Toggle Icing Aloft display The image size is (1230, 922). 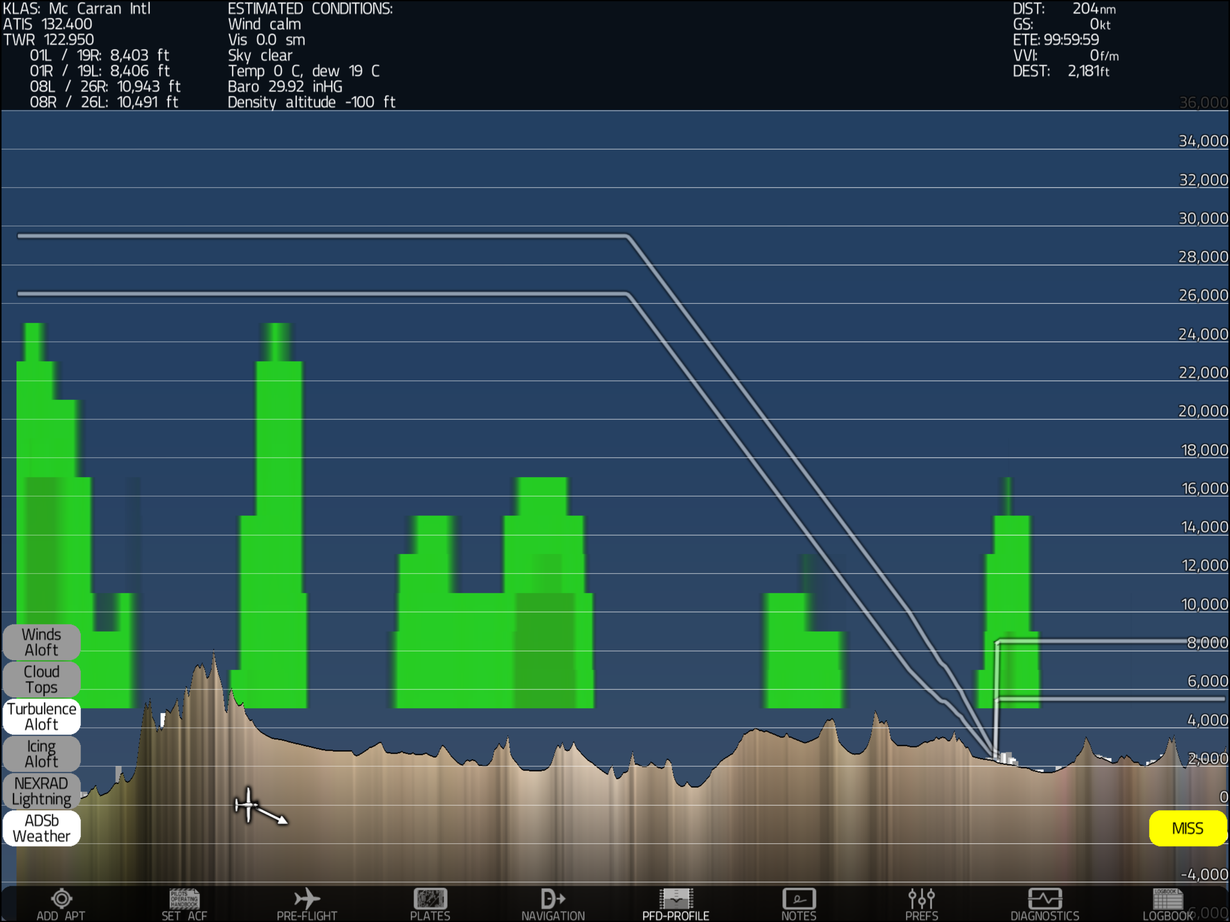point(42,754)
